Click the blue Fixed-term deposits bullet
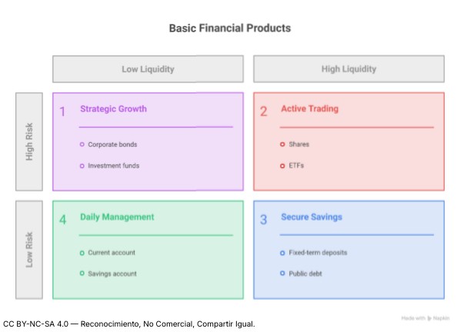The width and height of the screenshot is (460, 332). click(x=282, y=253)
